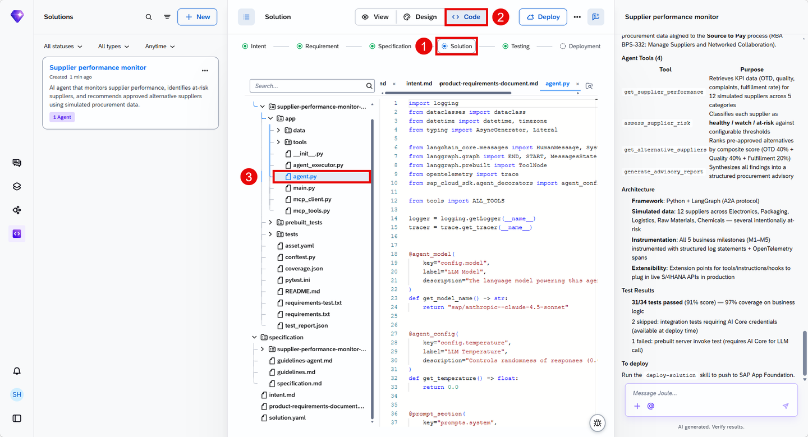Click the New solution button
Screen dimensions: 808x437
[198, 17]
